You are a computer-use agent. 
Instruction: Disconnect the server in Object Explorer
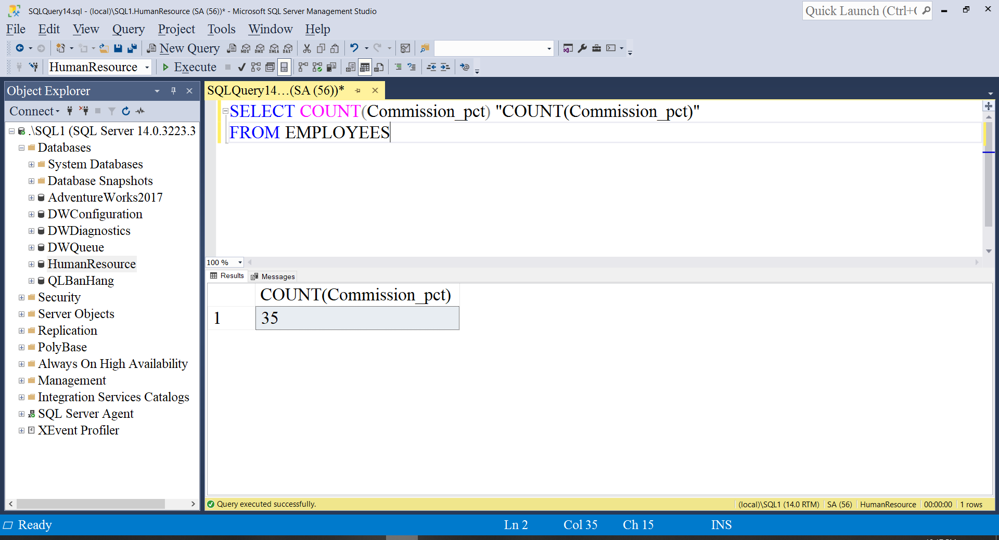point(83,111)
